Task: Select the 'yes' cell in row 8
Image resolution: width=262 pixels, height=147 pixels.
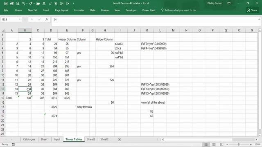Action: [x=83, y=66]
